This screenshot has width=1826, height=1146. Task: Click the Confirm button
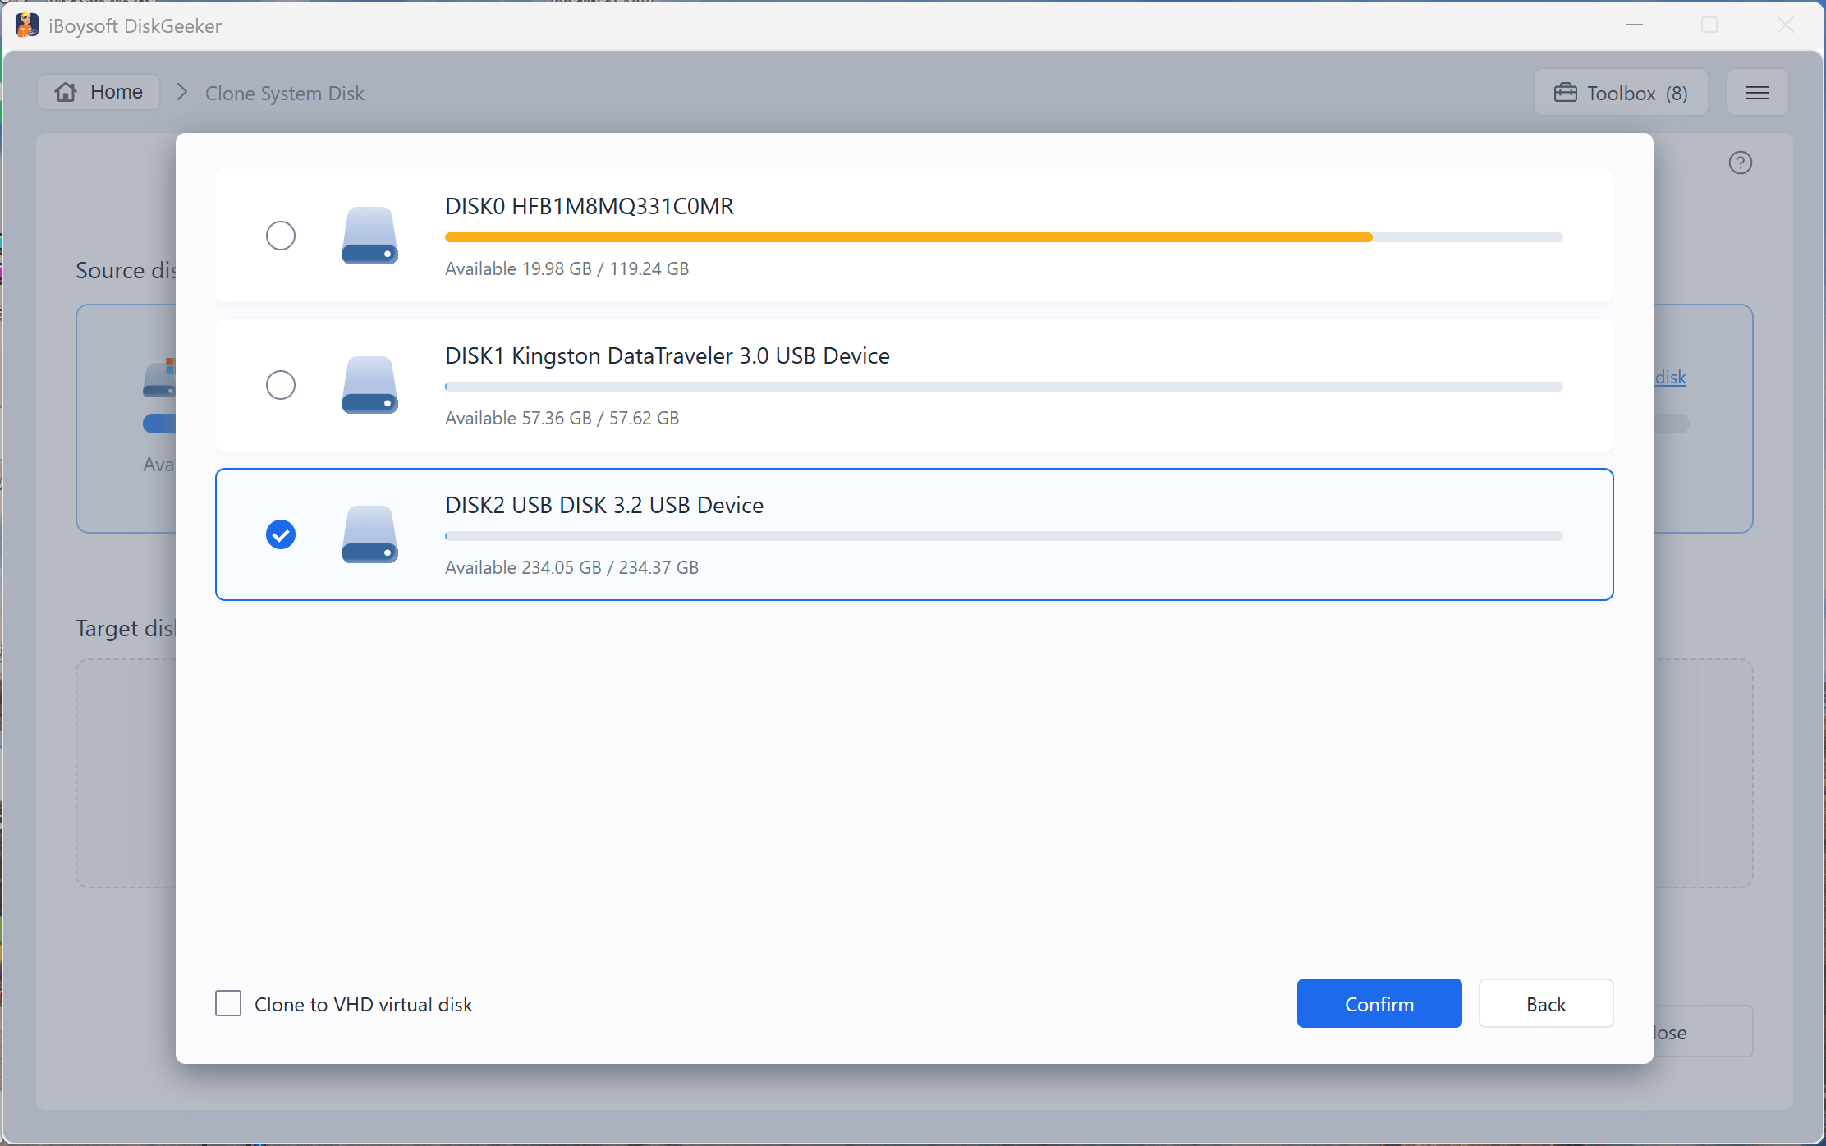1379,1003
